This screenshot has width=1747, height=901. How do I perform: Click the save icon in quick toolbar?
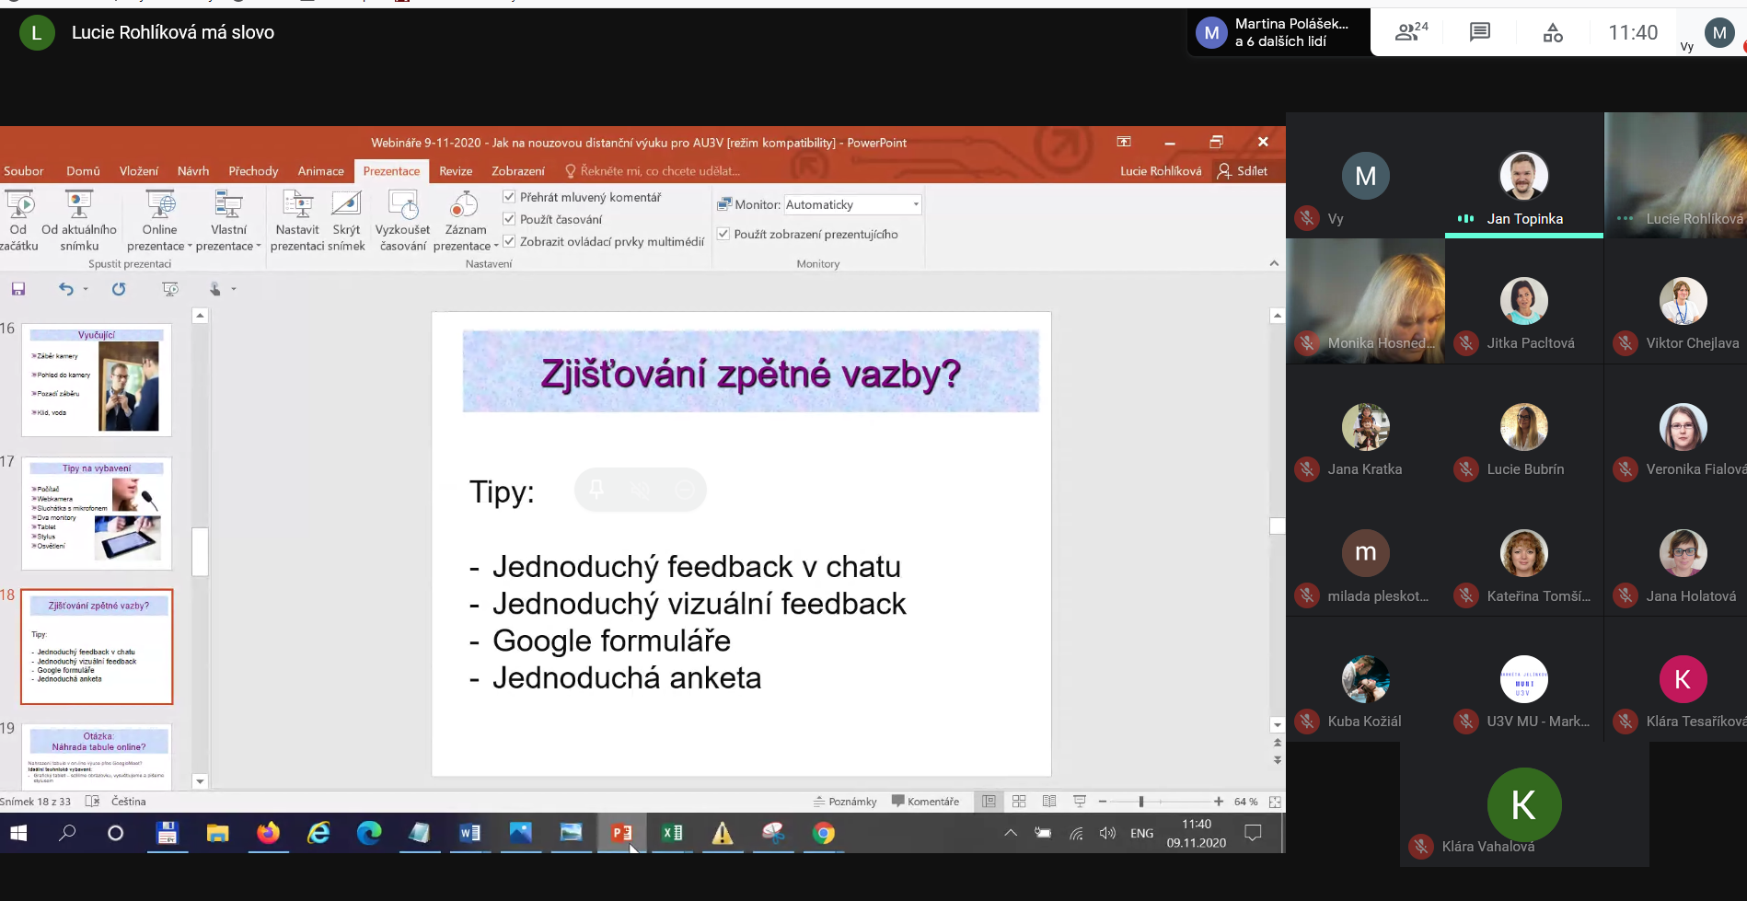(x=18, y=289)
